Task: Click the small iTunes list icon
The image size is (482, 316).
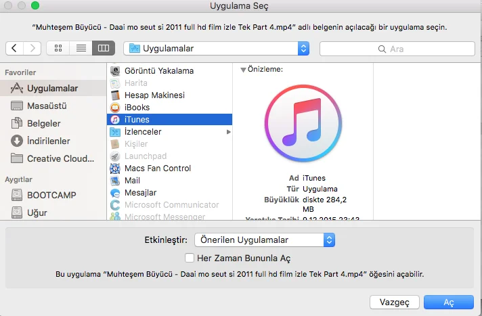Action: pos(115,119)
